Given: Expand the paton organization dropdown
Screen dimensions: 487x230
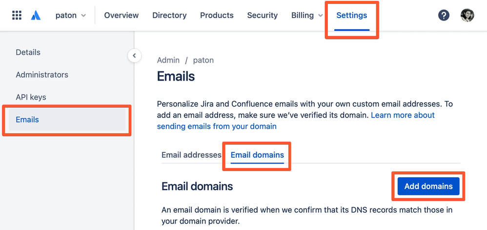Looking at the screenshot, I should tap(71, 15).
